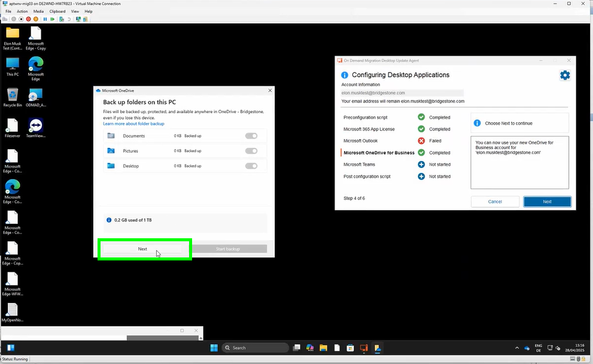Select the MyOpenNo desktop file
This screenshot has width=593, height=364.
(x=13, y=312)
